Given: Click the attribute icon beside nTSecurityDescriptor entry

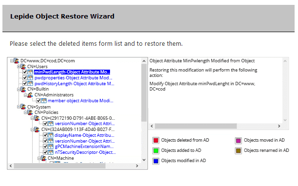Looking at the screenshot, I should (51, 152).
